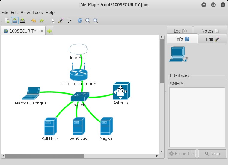
Task: Click the horizontal scrollbar thumb
Action: [x=45, y=156]
